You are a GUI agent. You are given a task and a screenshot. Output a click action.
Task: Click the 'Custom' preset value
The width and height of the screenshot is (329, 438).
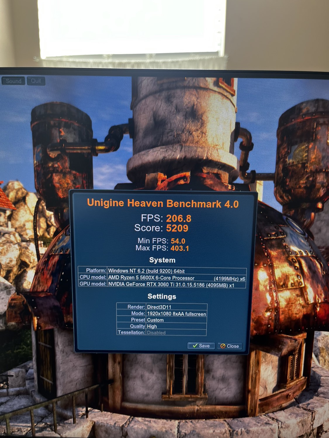coord(155,320)
